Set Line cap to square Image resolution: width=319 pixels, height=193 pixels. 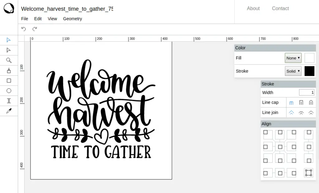pyautogui.click(x=301, y=102)
